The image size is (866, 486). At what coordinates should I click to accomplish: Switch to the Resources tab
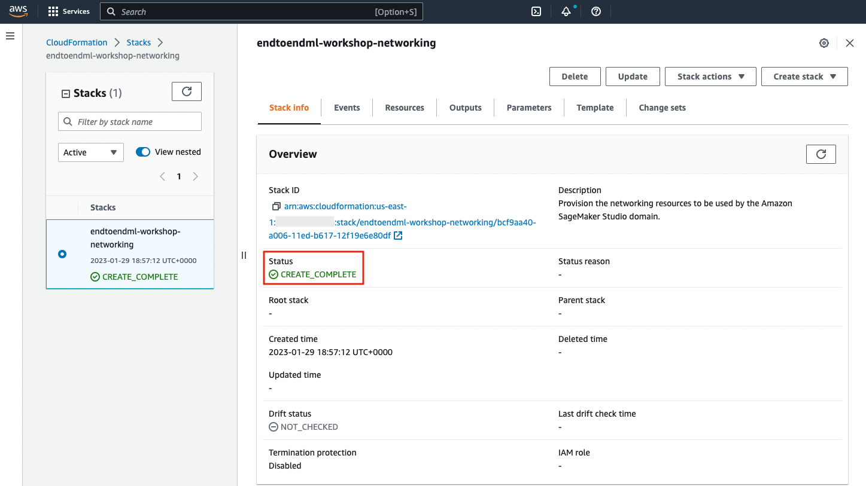pos(405,108)
